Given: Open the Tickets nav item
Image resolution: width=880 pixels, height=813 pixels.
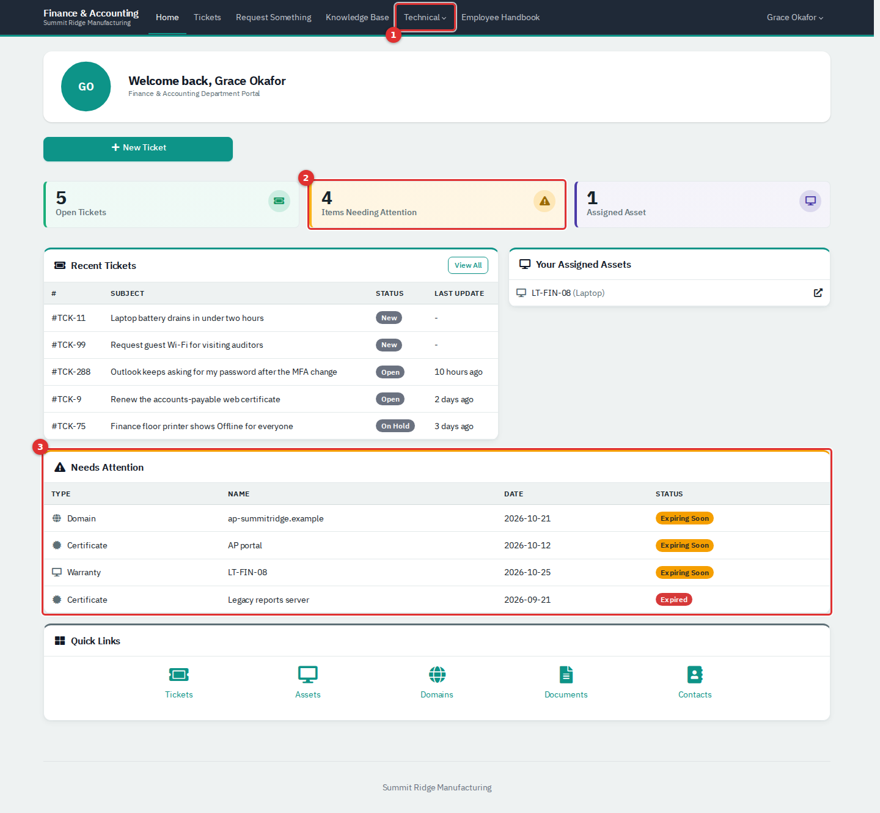Looking at the screenshot, I should tap(207, 17).
